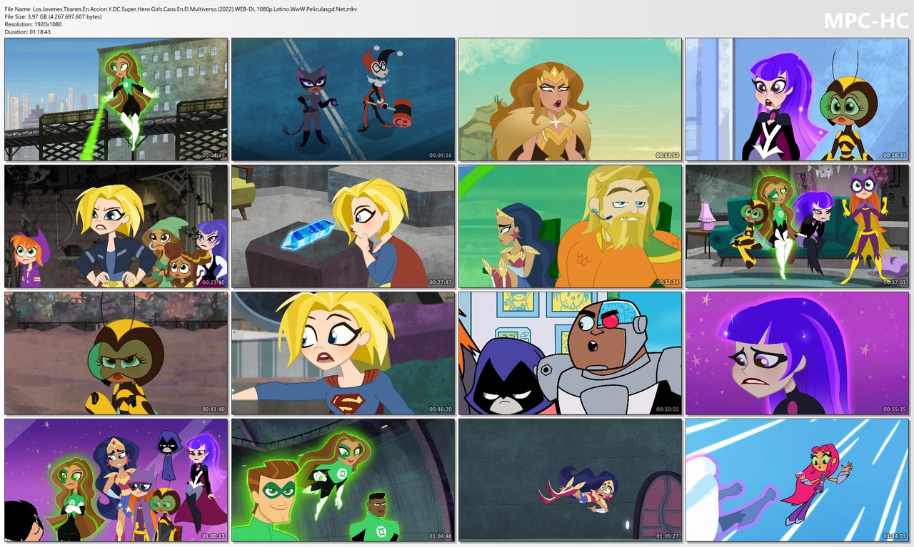Viewport: 914px width, 547px height.
Task: Open the Supergirl pointing thumbnail at 00:46:20
Action: [x=343, y=353]
